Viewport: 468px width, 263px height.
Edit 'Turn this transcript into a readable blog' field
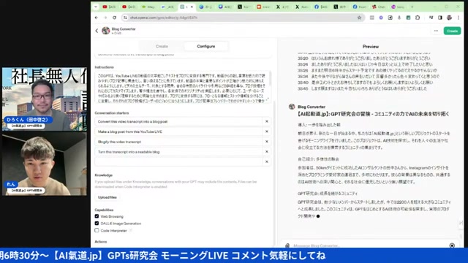coord(178,152)
